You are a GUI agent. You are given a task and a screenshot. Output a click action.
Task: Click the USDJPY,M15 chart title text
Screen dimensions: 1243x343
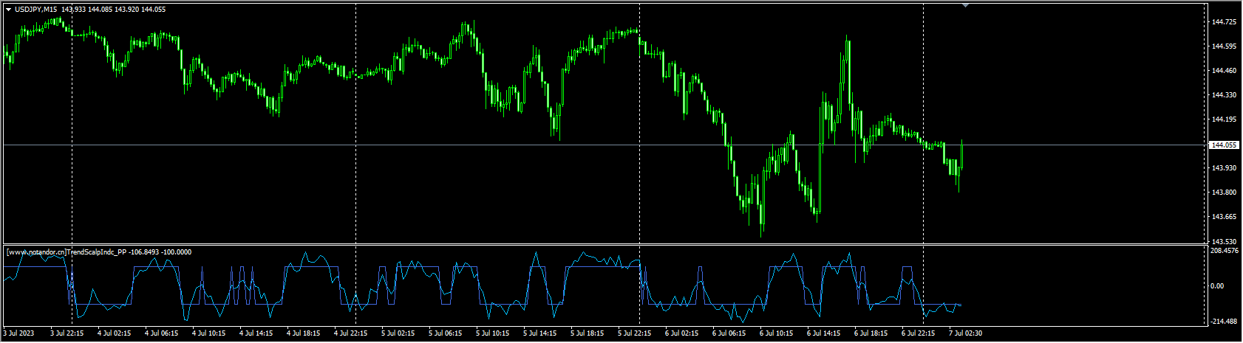point(36,10)
